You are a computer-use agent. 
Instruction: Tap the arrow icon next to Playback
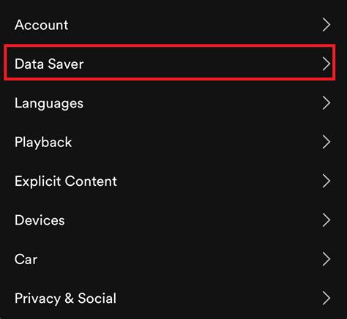327,142
